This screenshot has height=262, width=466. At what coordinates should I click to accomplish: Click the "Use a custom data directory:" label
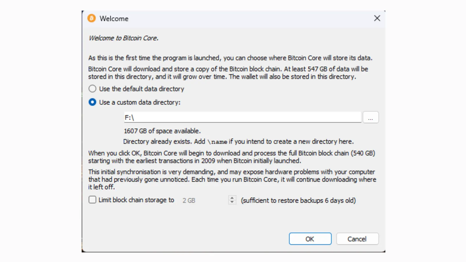point(140,102)
